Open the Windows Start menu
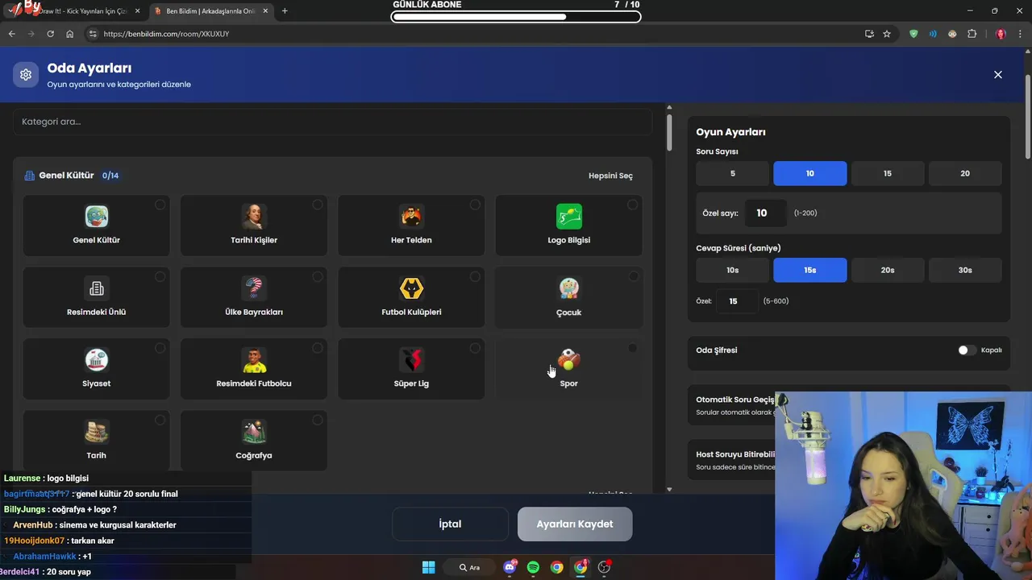 pos(429,567)
